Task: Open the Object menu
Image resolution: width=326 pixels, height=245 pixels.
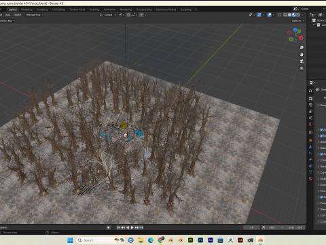Action: (17, 15)
